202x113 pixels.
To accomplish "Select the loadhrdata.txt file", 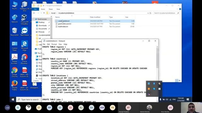I will click(95, 26).
